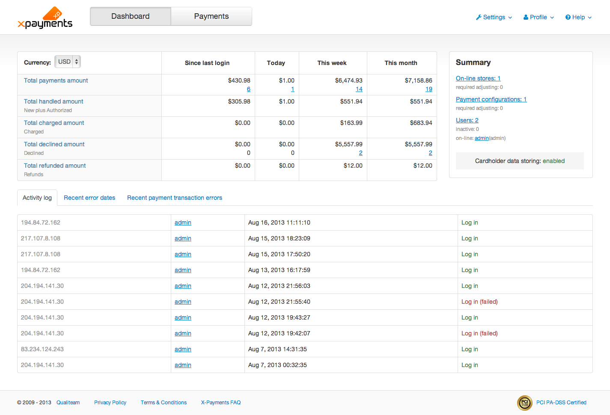Click the $683.94 charged amount this month

[421, 123]
